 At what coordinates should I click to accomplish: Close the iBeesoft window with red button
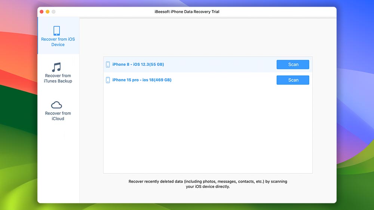[x=42, y=12]
